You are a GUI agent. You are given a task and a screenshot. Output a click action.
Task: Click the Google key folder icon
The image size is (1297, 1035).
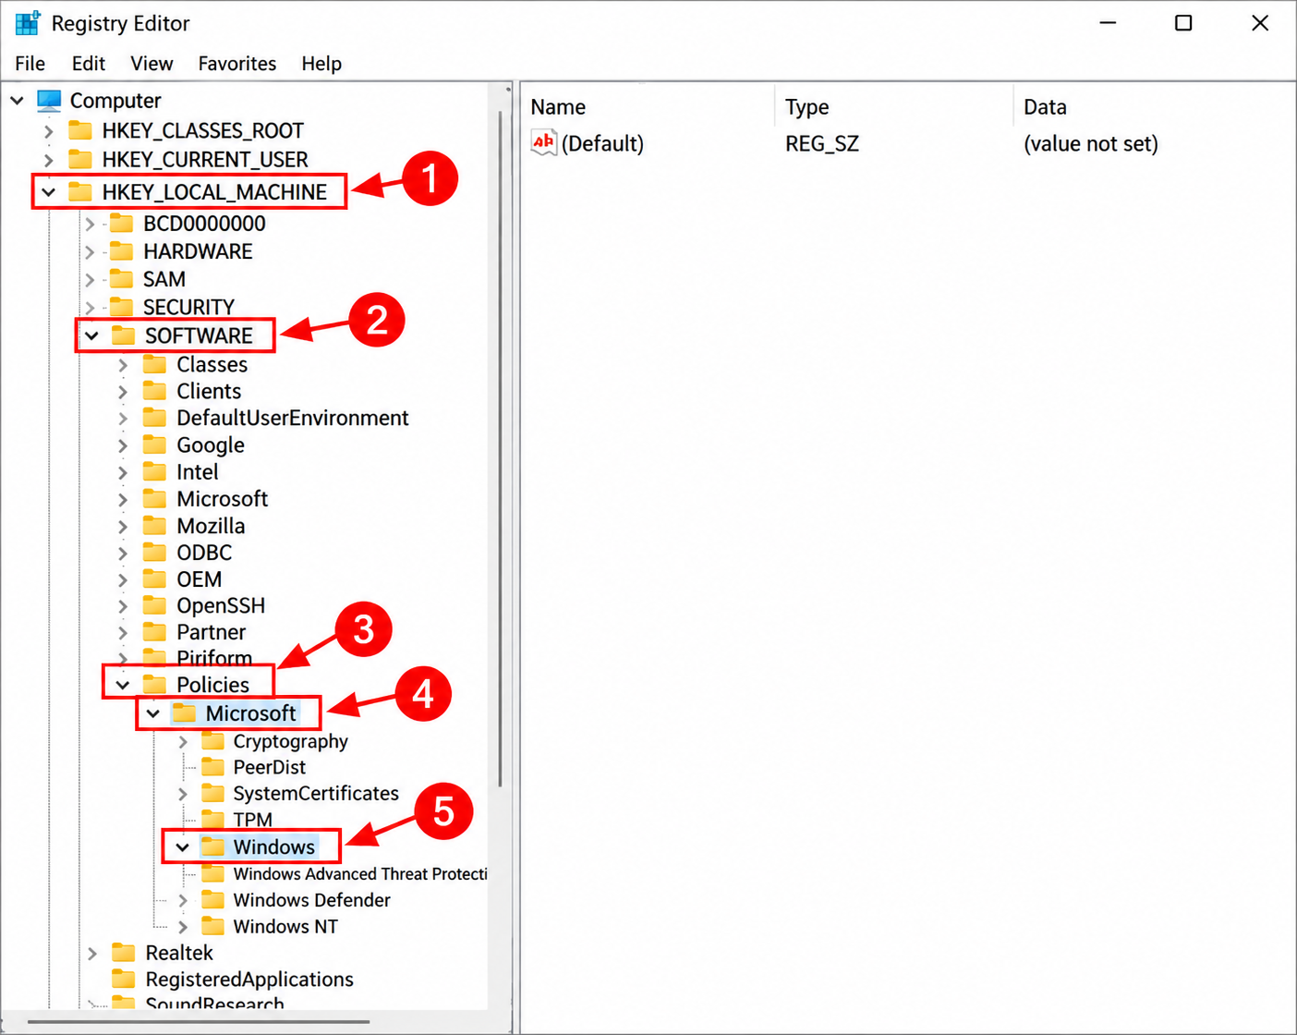coord(154,444)
